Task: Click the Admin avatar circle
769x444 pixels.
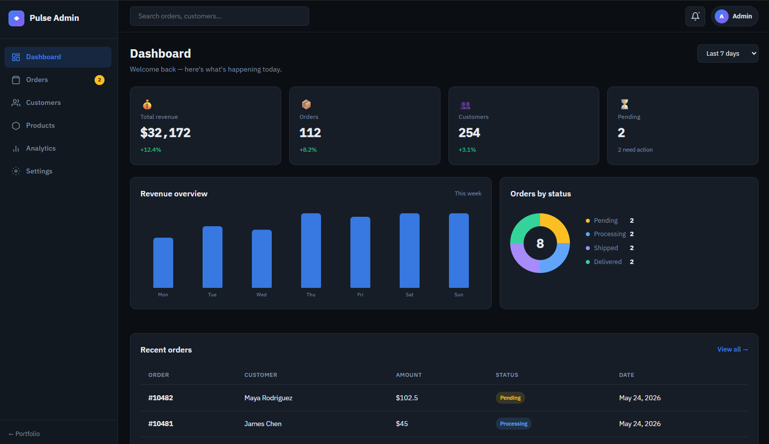Action: pos(722,16)
